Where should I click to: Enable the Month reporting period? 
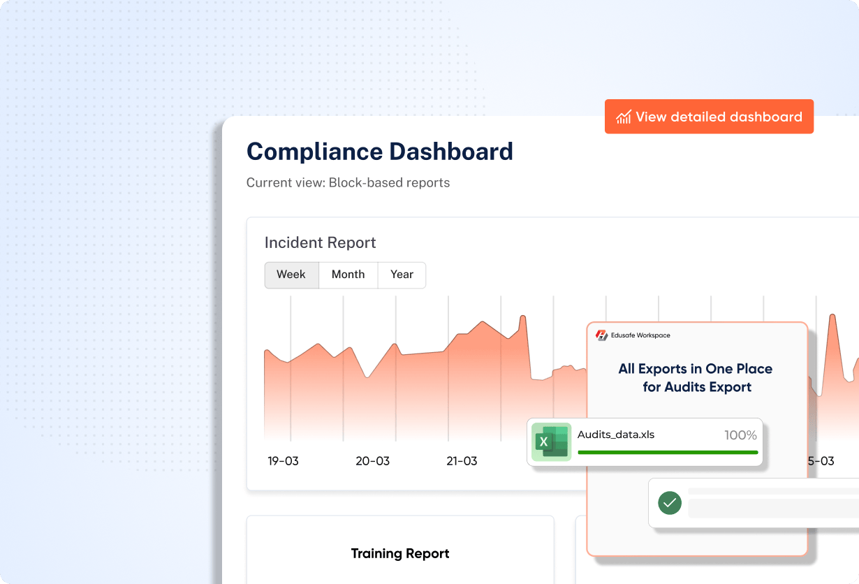click(348, 275)
